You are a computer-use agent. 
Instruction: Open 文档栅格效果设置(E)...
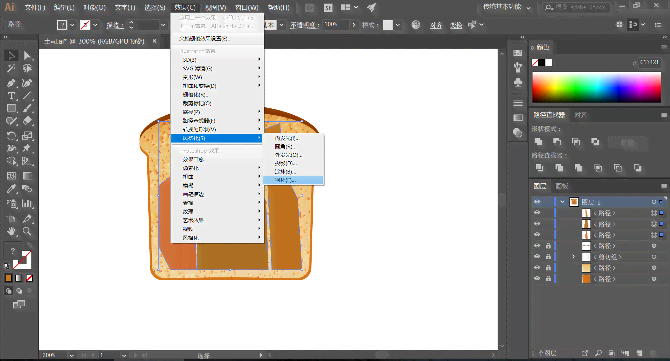click(x=217, y=39)
